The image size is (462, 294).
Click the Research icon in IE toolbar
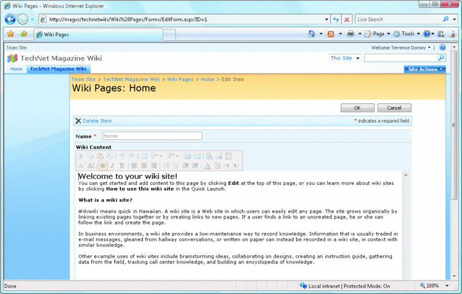(441, 34)
